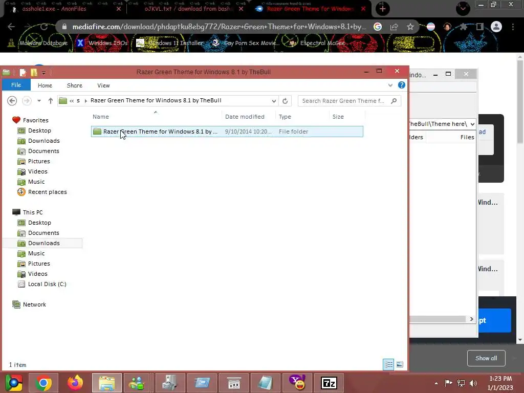
Task: Open the Windows ISOs bookmark
Action: (102, 43)
